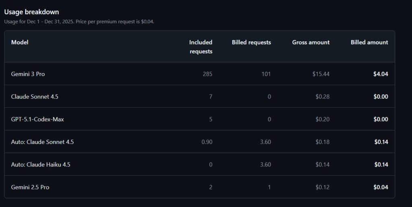Click the Model column header

point(20,42)
